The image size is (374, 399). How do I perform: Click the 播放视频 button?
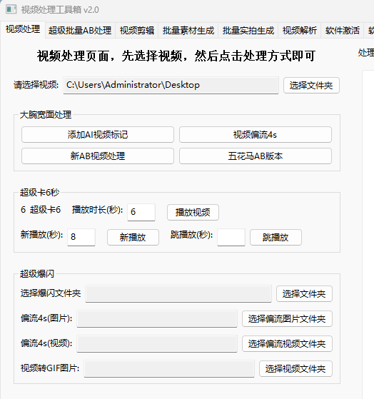[193, 212]
